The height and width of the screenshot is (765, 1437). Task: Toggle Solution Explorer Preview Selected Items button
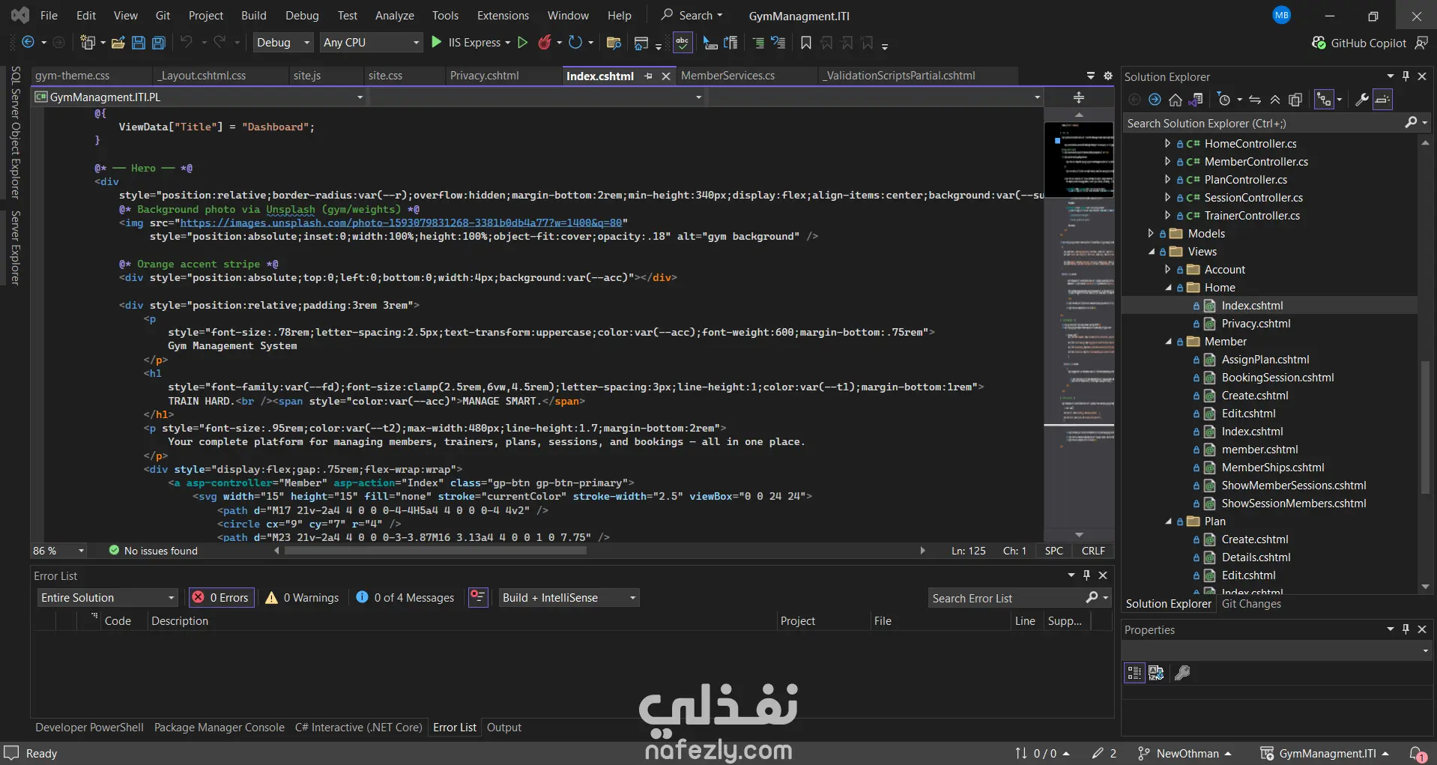pyautogui.click(x=1383, y=100)
